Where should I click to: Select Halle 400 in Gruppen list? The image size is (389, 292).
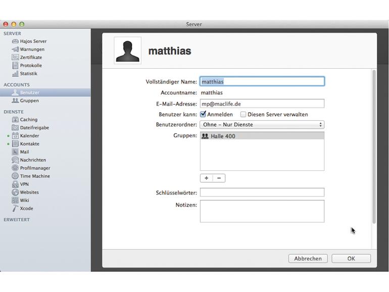(x=262, y=136)
